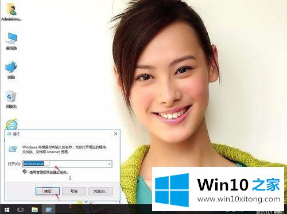The image size is (287, 214).
Task: Open the Windows Start menu
Action: click(7, 209)
